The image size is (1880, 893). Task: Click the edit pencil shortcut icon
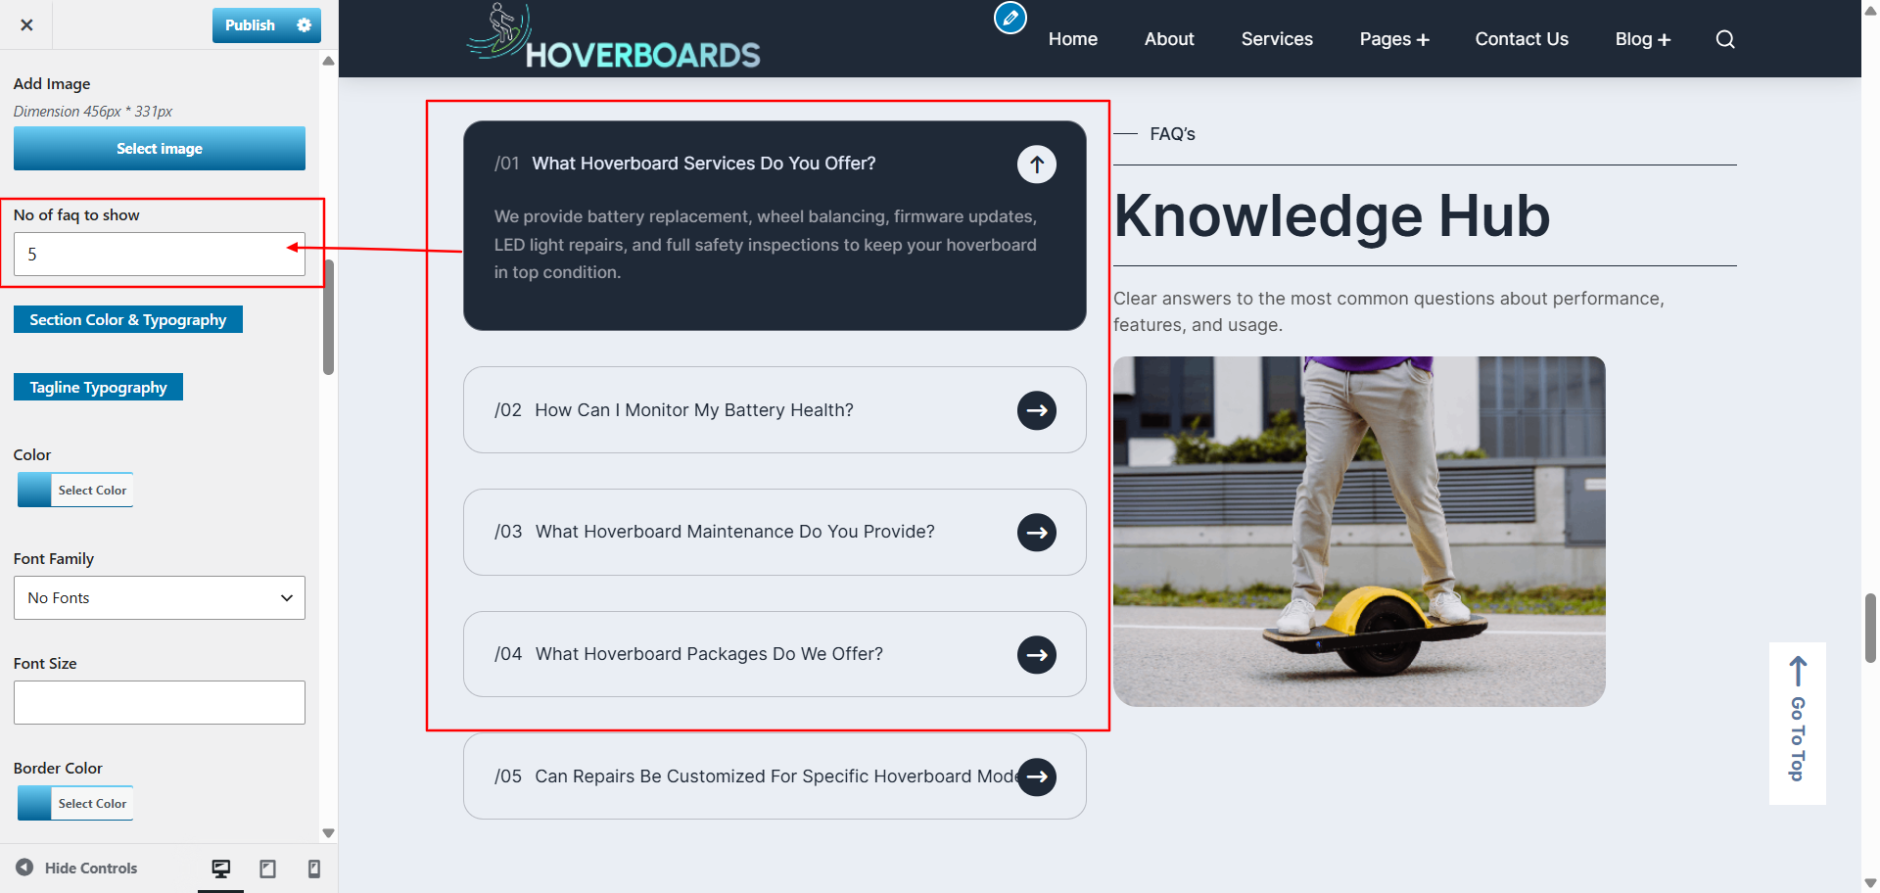pos(1010,18)
